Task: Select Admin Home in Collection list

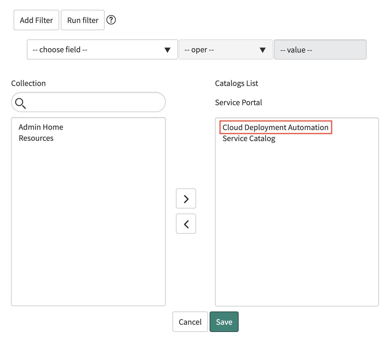Action: coord(41,127)
